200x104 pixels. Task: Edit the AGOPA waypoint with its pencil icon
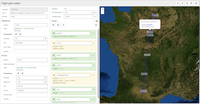point(91,33)
